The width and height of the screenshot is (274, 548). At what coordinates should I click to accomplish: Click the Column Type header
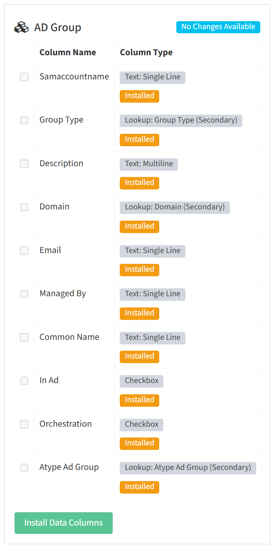pos(146,52)
